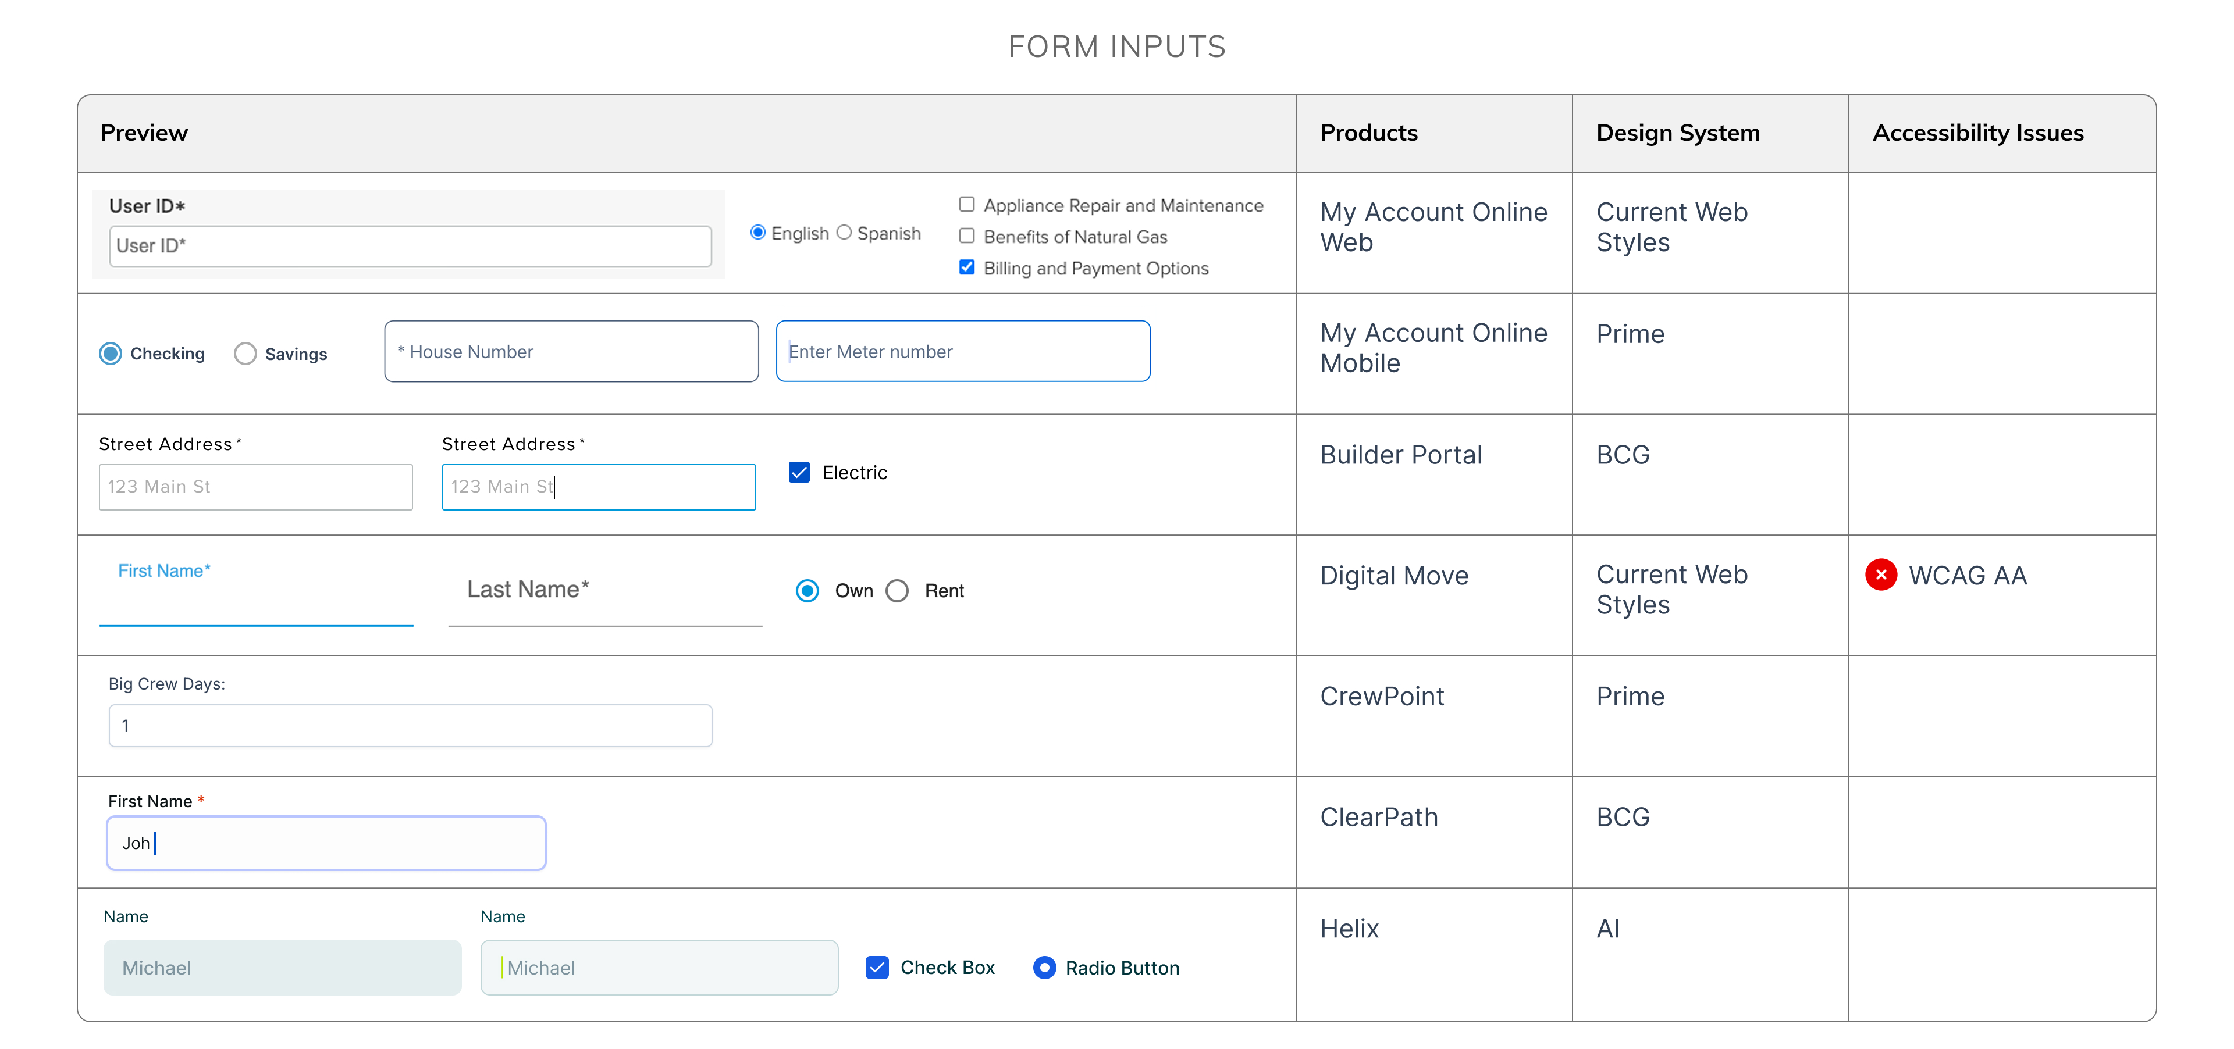Click the Enter Meter number field
The width and height of the screenshot is (2234, 1049).
pyautogui.click(x=963, y=351)
